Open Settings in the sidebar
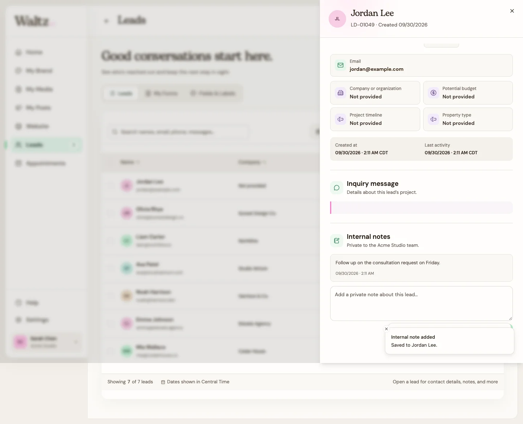The height and width of the screenshot is (424, 523). [46, 320]
